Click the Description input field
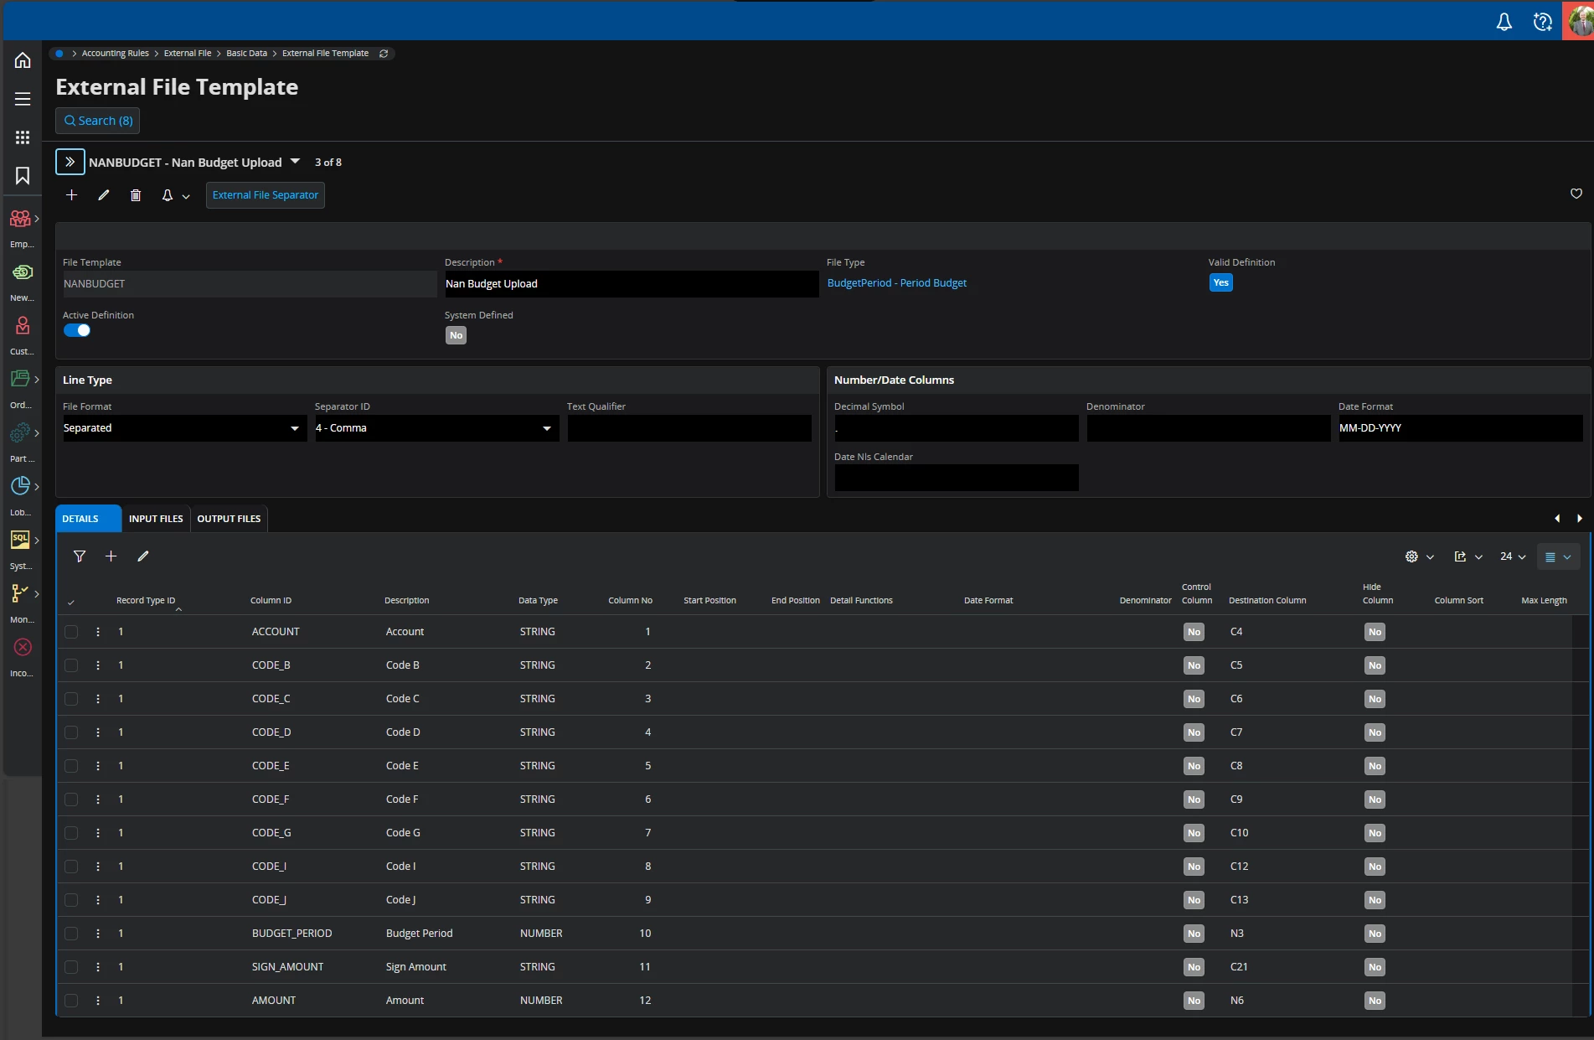The width and height of the screenshot is (1594, 1040). click(x=630, y=284)
